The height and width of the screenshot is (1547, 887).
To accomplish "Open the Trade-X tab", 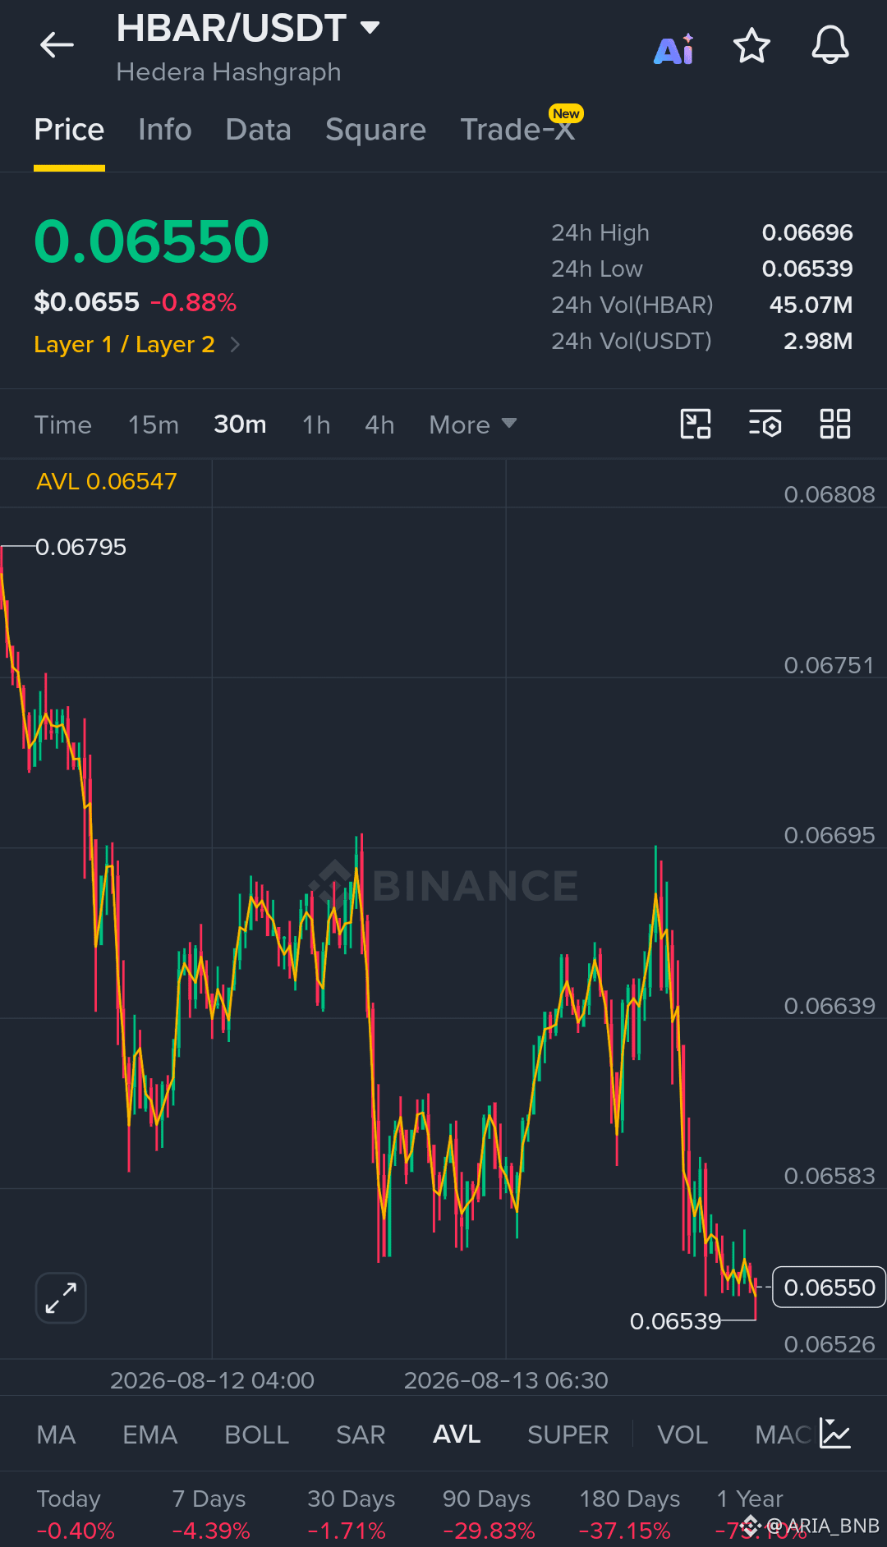I will pyautogui.click(x=518, y=130).
